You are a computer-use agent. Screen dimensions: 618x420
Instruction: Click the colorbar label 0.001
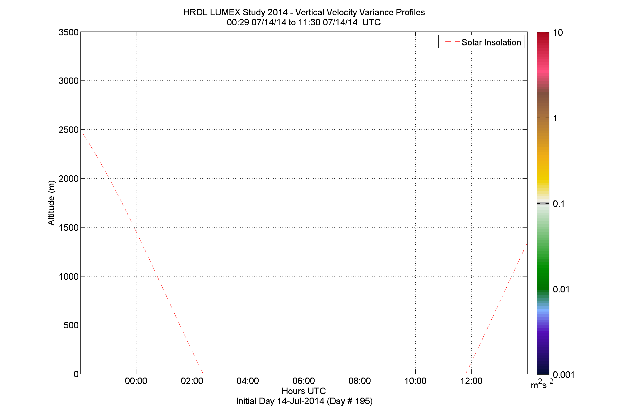click(564, 375)
